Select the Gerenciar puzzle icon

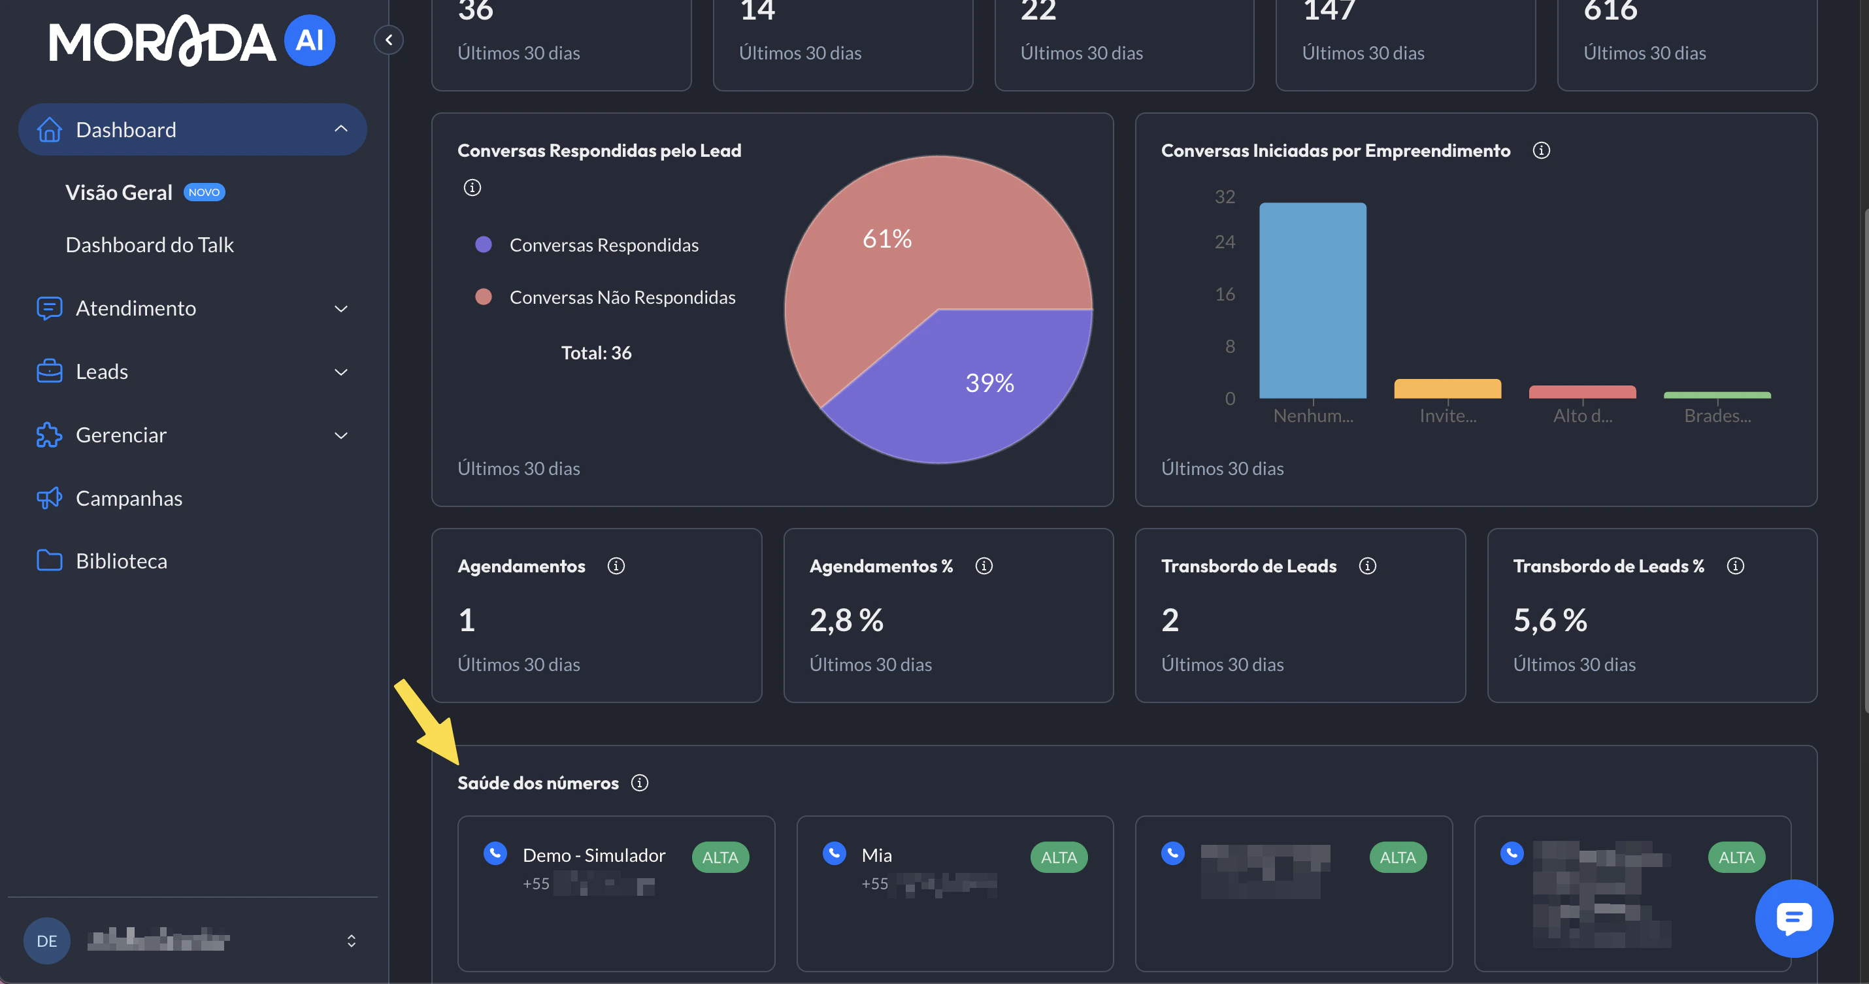click(x=48, y=435)
